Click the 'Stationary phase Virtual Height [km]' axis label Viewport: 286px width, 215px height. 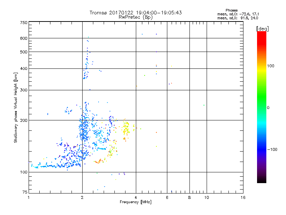[x=16, y=108]
